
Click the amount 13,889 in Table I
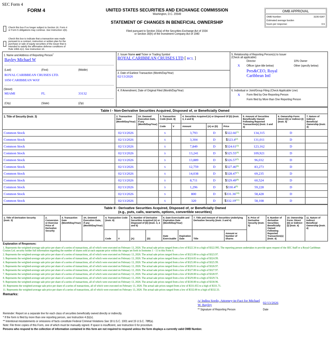pyautogui.click(x=194, y=160)
